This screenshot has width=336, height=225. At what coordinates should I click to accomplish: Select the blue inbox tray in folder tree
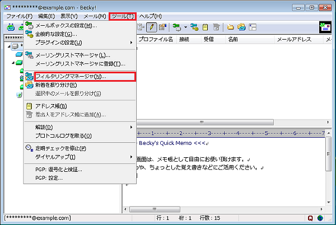coord(19,54)
